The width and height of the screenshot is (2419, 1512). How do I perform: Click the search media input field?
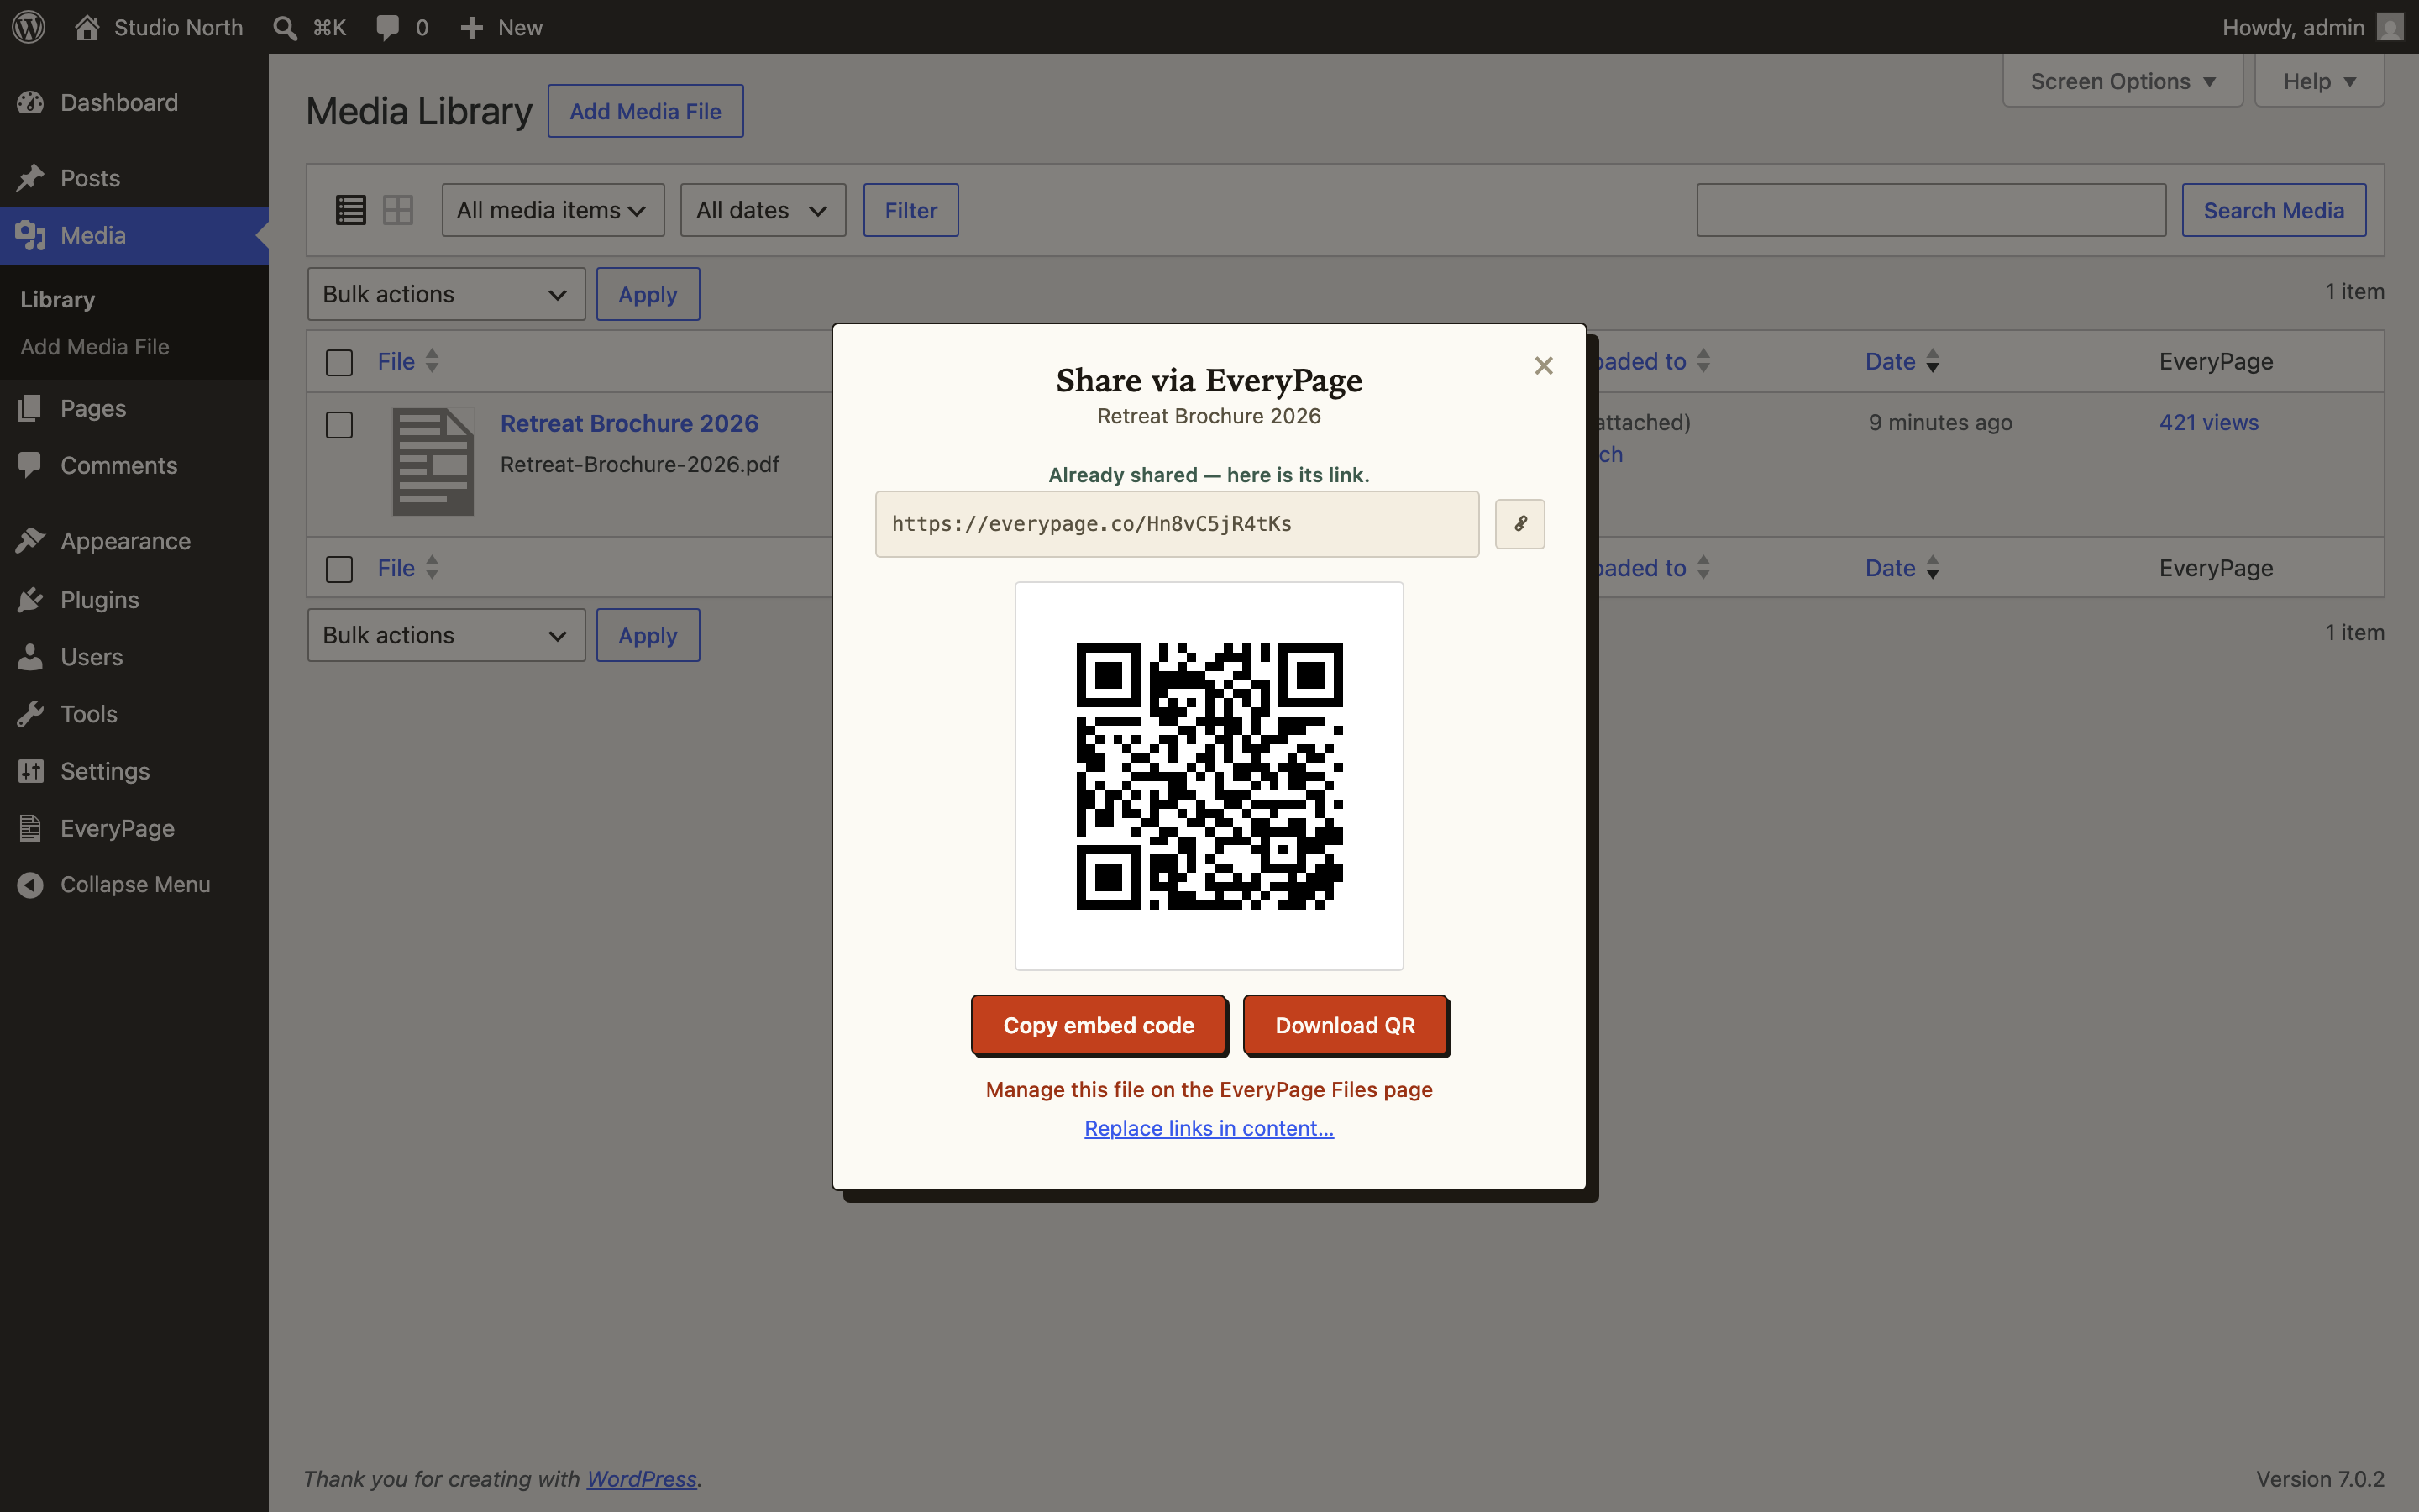click(x=1931, y=210)
